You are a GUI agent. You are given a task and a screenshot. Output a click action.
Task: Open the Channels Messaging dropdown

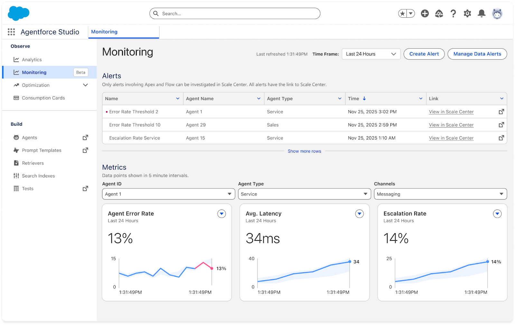click(440, 194)
